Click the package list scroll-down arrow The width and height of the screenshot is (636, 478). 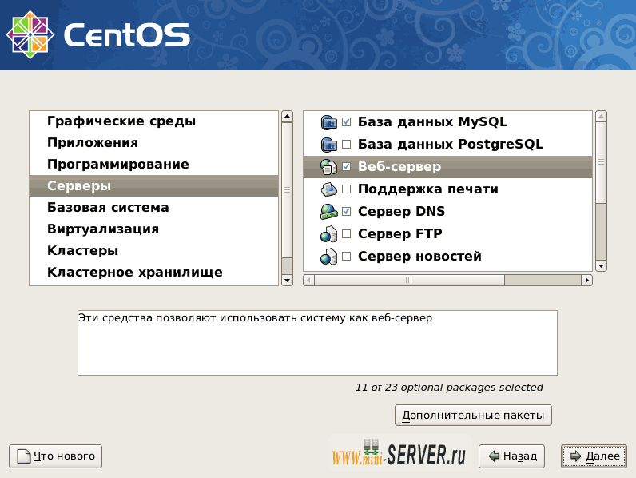[x=601, y=266]
